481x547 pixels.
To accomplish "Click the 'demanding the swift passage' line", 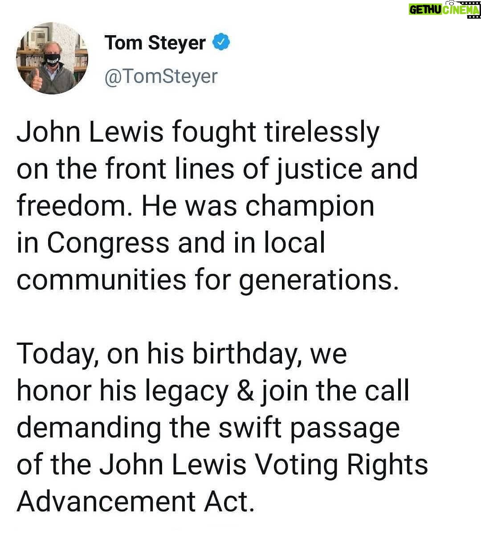I will point(208,428).
